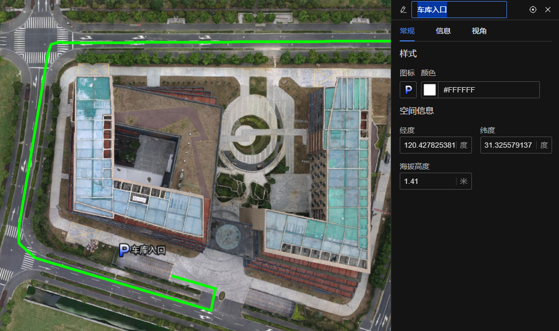Click the white color swatch
The image size is (559, 331).
pos(429,90)
